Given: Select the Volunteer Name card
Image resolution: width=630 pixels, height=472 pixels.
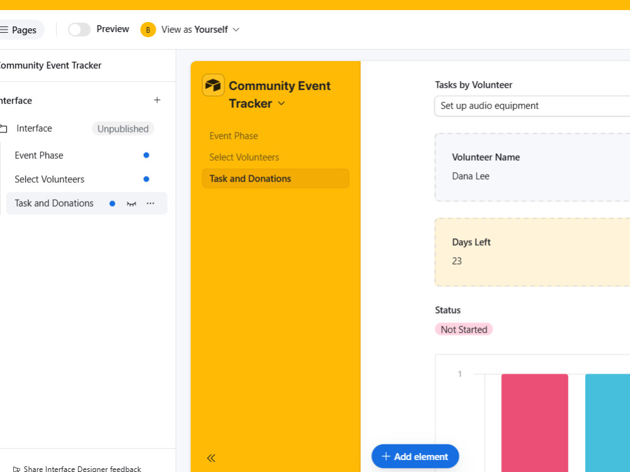Looking at the screenshot, I should click(x=532, y=167).
